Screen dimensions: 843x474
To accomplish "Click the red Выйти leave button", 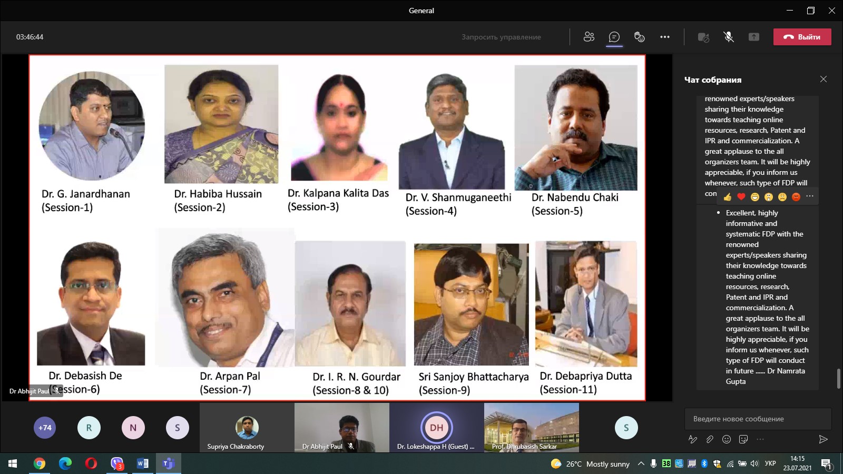I will (x=802, y=37).
